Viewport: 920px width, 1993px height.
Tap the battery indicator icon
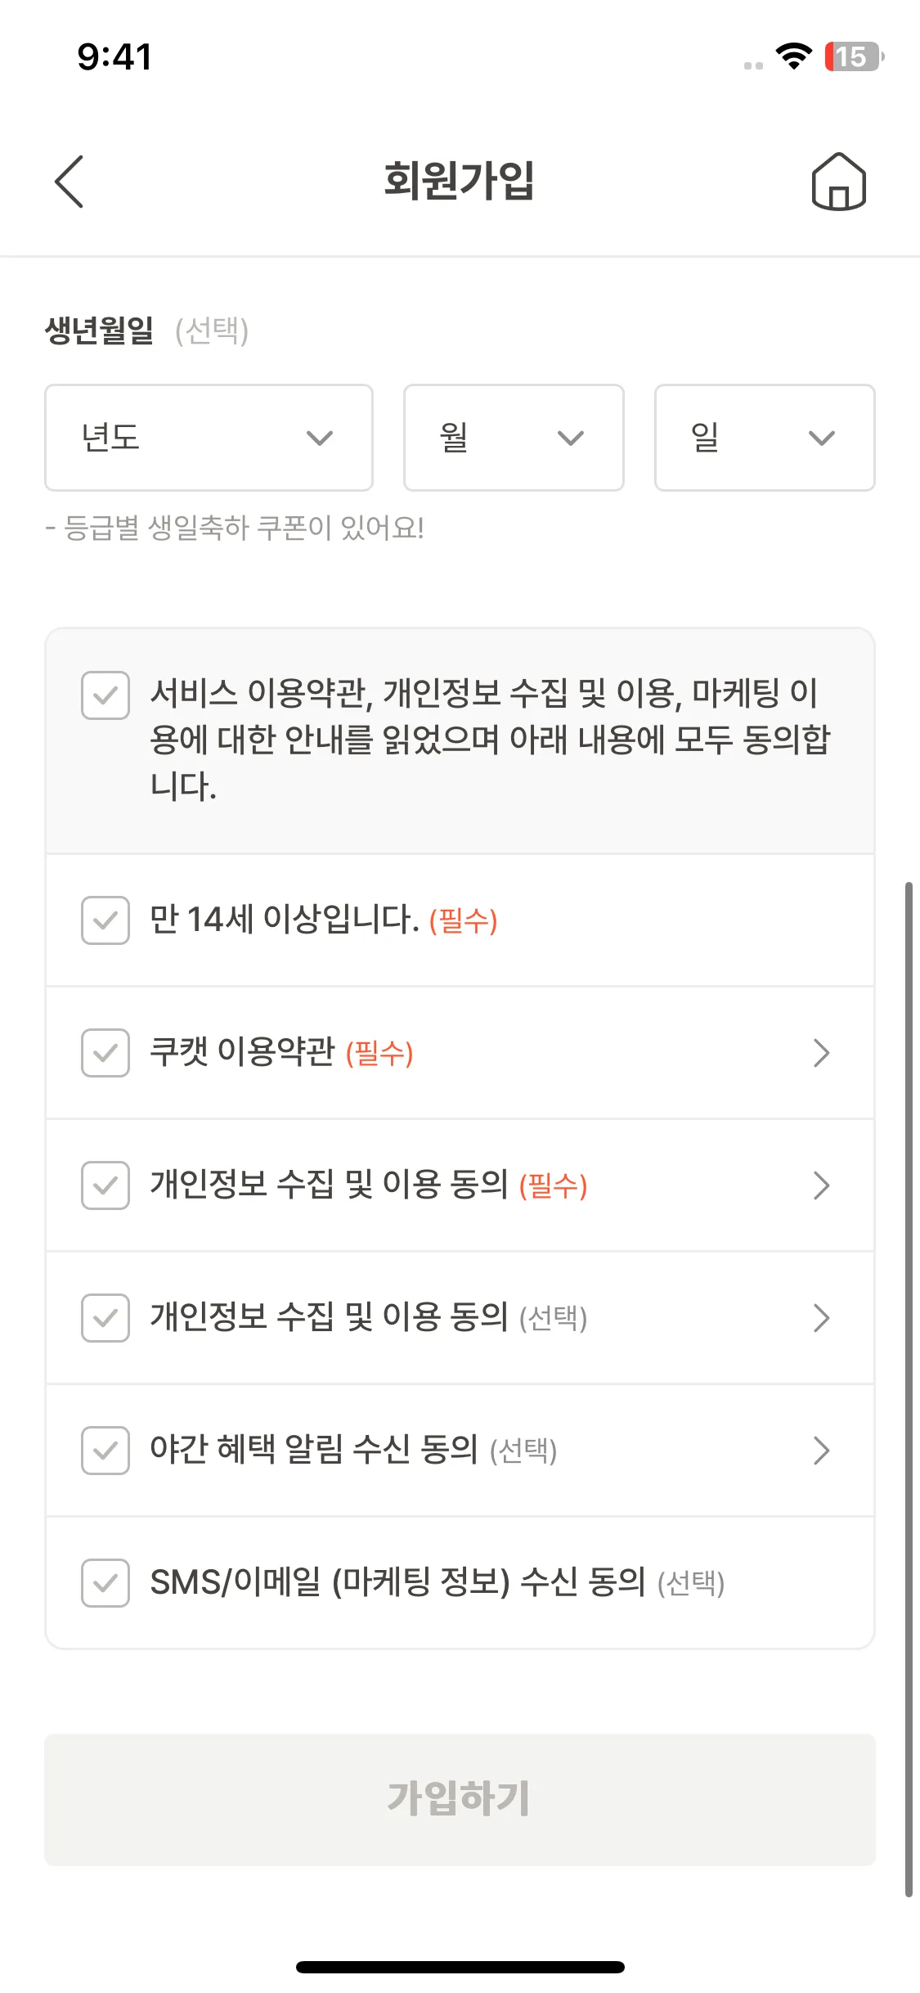click(855, 56)
